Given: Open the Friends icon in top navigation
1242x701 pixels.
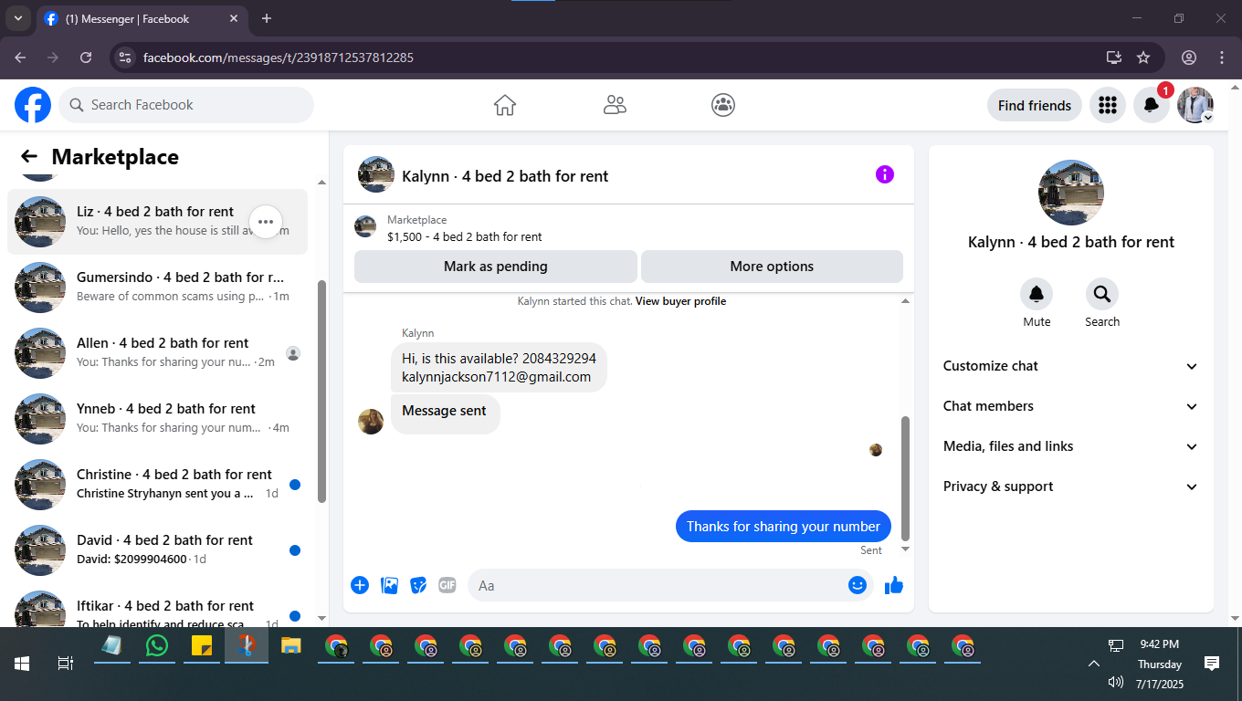Looking at the screenshot, I should coord(615,105).
